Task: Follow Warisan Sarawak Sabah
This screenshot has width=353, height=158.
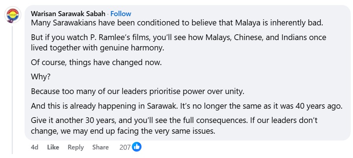Action: tap(121, 14)
